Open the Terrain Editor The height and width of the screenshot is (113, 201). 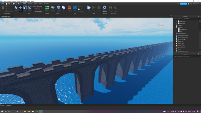click(x=47, y=8)
